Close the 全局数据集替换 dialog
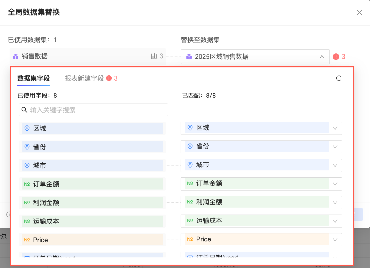 pos(359,12)
